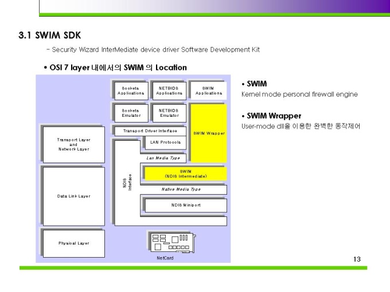This screenshot has width=390, height=292.
Task: Click the Data Link Layer box
Action: [73, 196]
